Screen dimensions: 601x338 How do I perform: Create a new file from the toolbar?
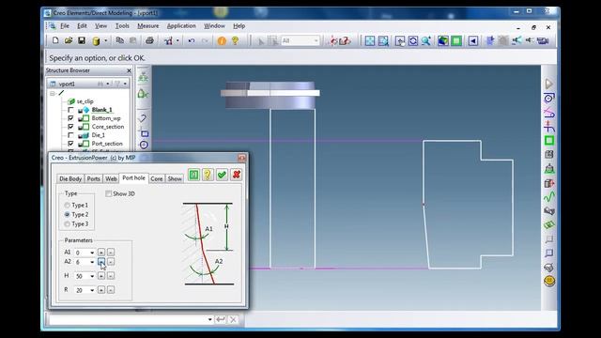pyautogui.click(x=55, y=40)
